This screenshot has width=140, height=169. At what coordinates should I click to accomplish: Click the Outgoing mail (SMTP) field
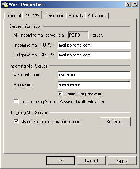[94, 55]
